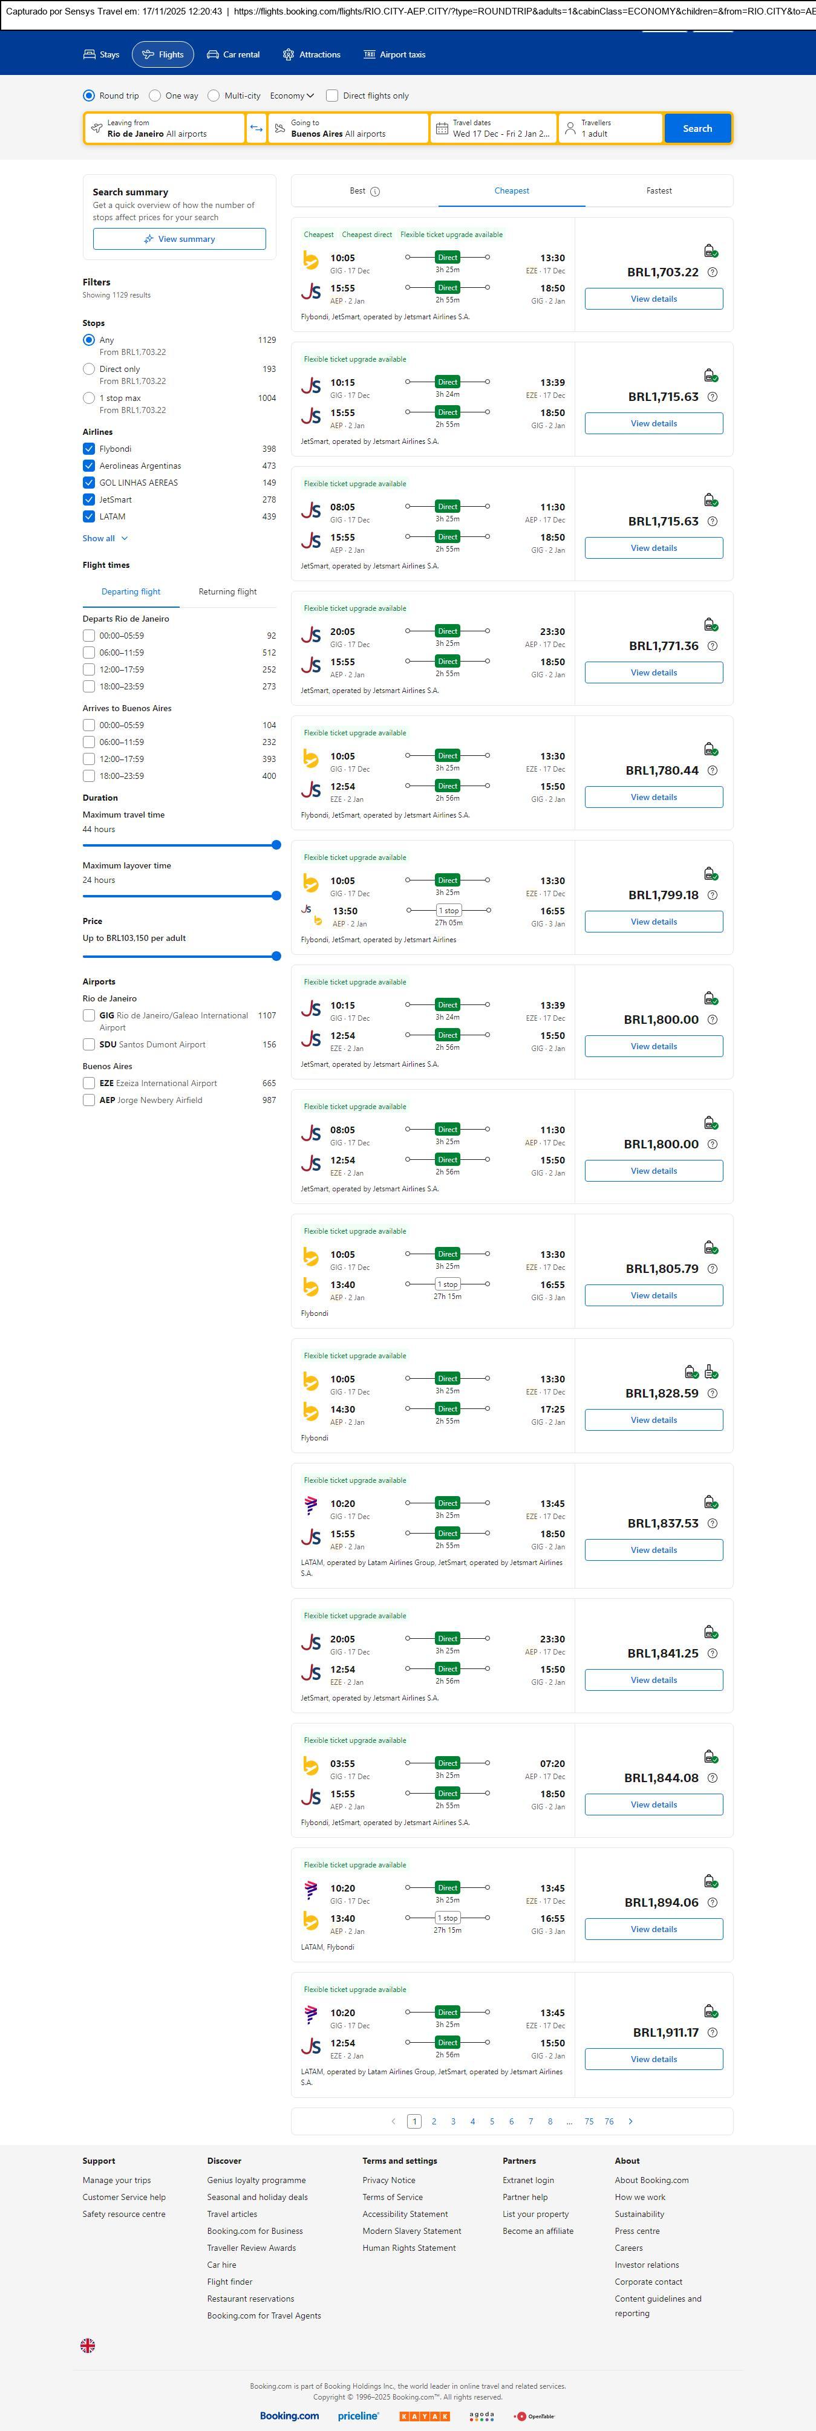The height and width of the screenshot is (2431, 816).
Task: Uncheck the Flybondi airline filter
Action: pyautogui.click(x=89, y=449)
